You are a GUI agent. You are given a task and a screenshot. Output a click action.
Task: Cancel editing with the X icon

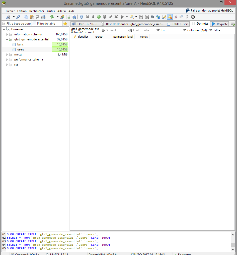(116, 17)
